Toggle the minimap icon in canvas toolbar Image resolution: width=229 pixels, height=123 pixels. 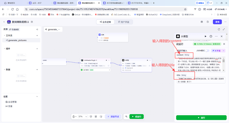(101, 117)
